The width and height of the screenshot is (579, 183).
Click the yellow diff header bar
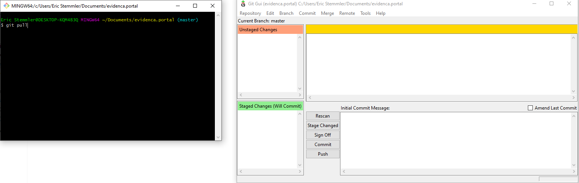coord(442,30)
